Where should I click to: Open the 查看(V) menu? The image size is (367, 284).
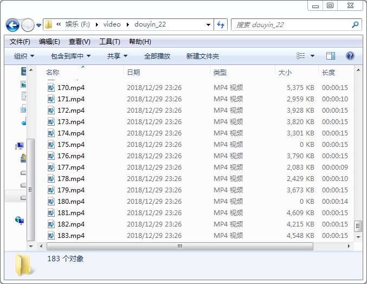pyautogui.click(x=80, y=42)
